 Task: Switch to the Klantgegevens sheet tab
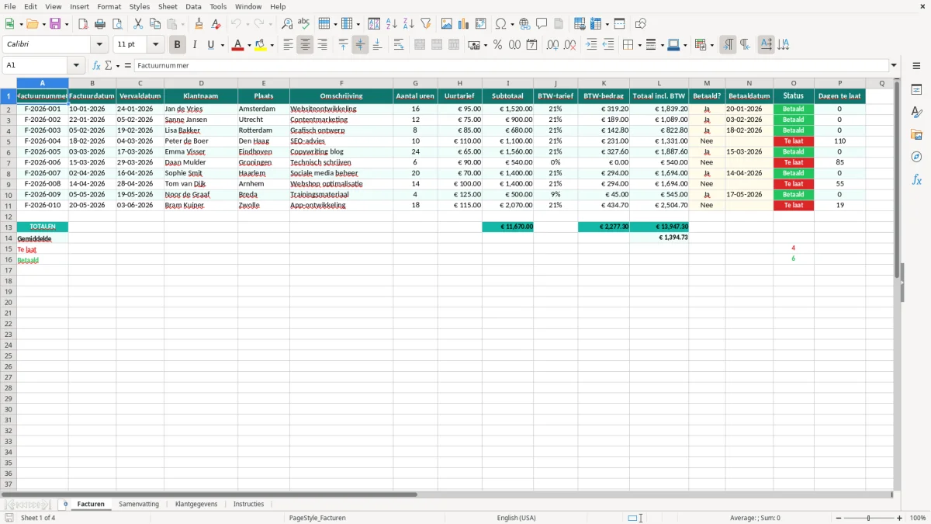click(x=196, y=504)
